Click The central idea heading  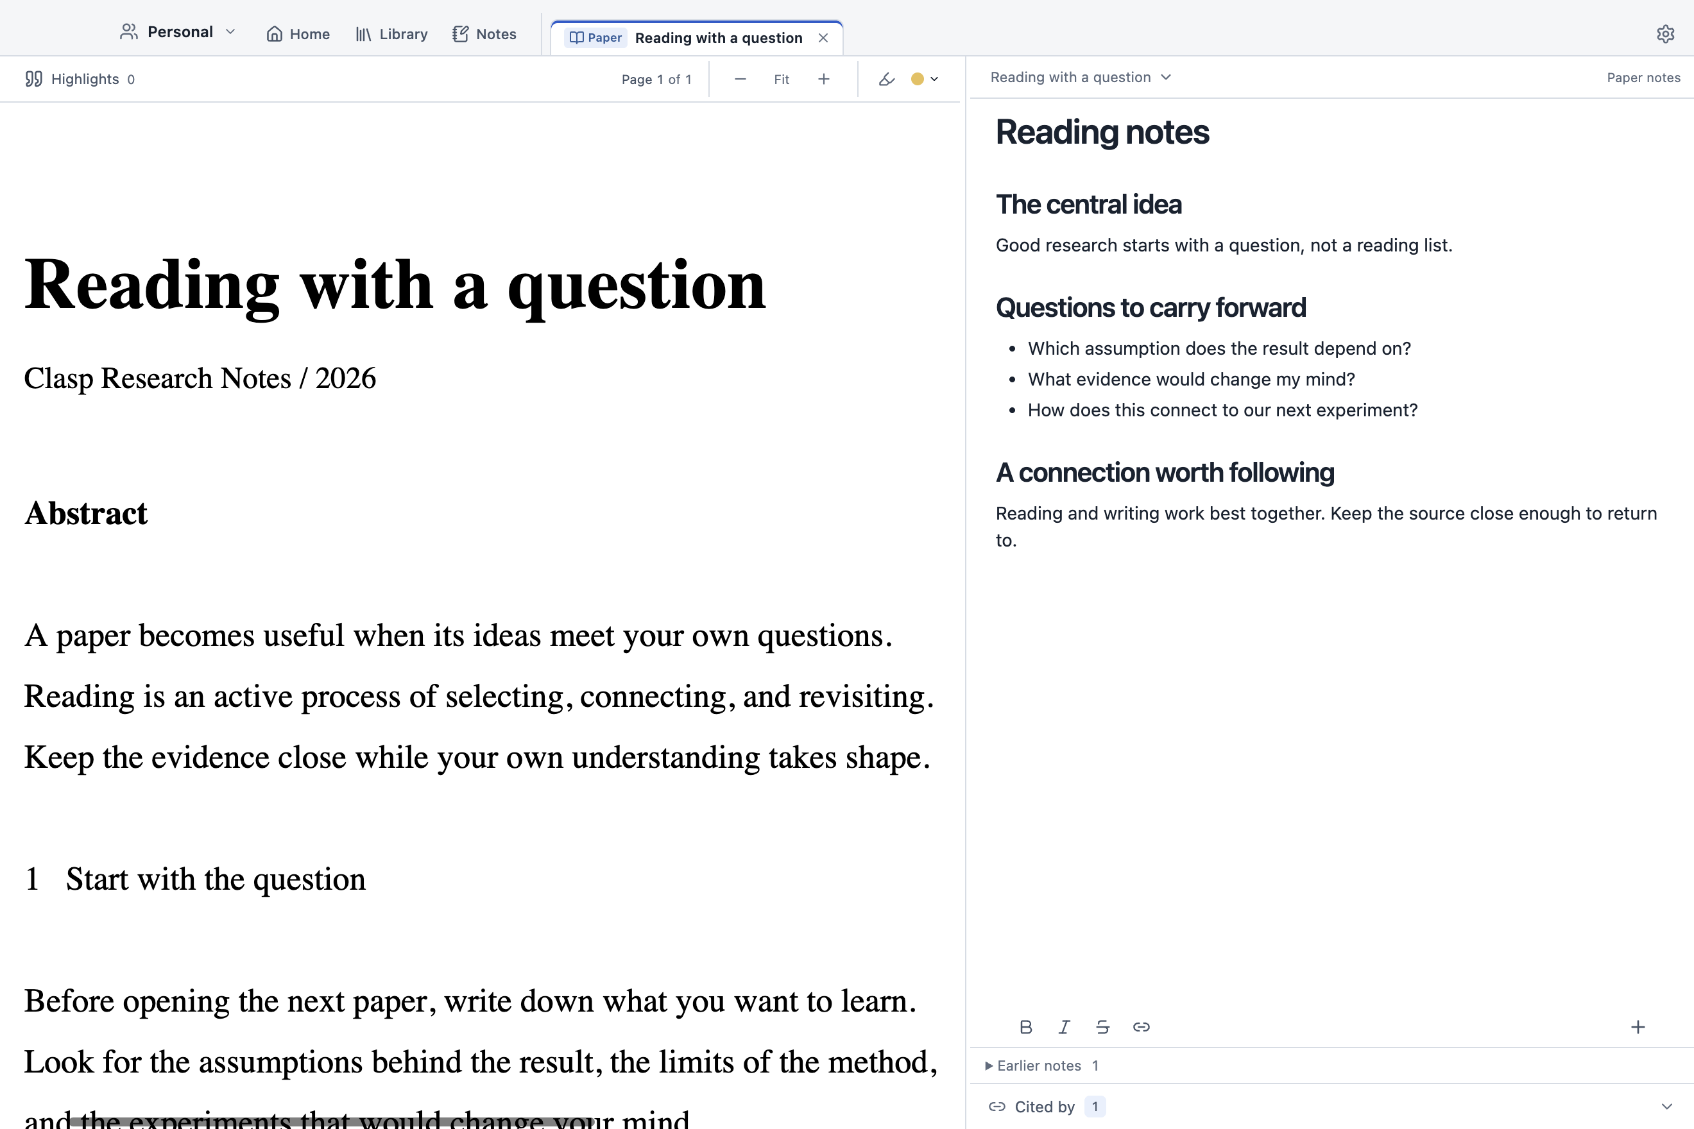(x=1088, y=205)
